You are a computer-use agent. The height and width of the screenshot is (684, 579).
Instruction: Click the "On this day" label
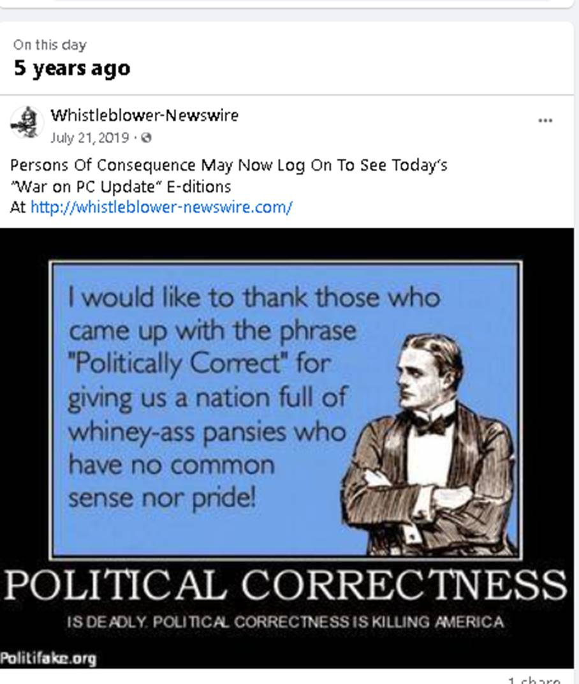[x=50, y=45]
